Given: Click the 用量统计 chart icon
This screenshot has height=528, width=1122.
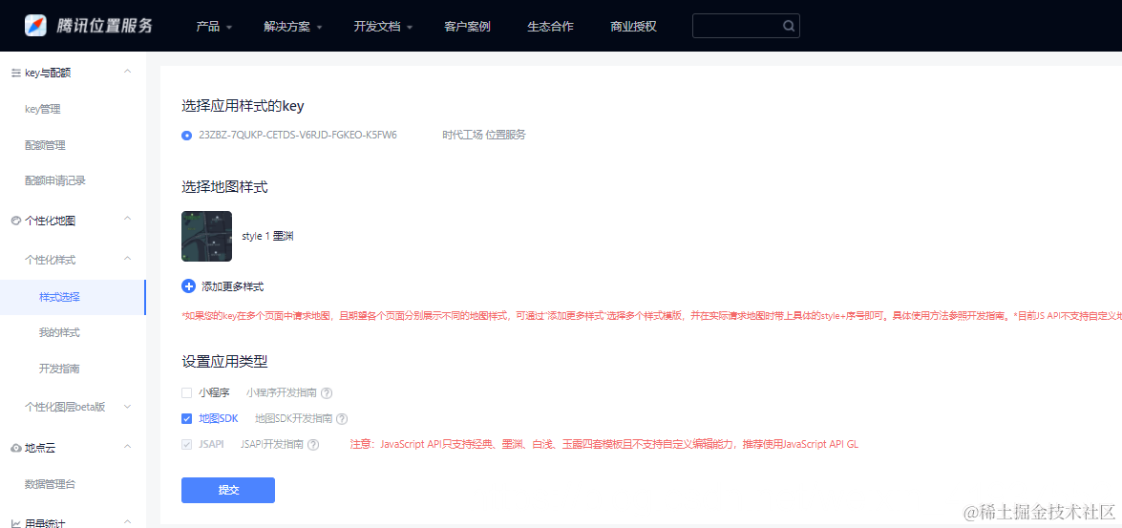Looking at the screenshot, I should point(15,524).
